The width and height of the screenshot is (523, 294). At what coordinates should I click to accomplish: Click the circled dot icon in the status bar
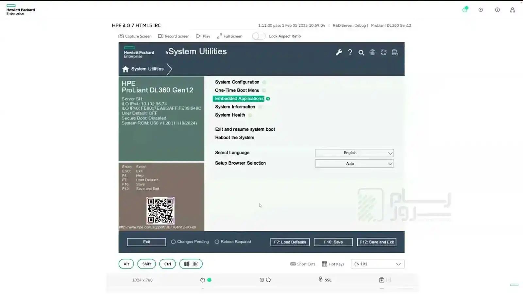262,280
